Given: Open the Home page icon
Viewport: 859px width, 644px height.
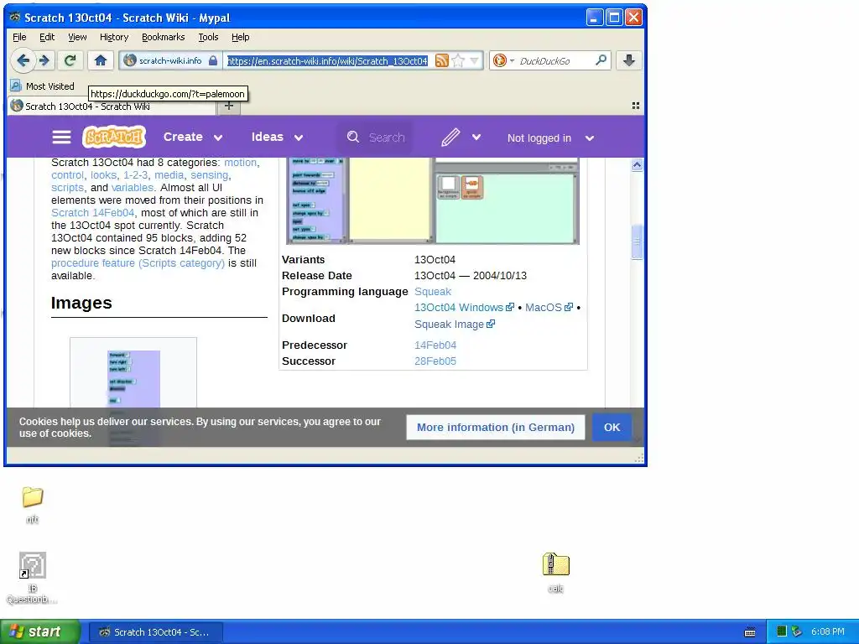Looking at the screenshot, I should coord(101,60).
